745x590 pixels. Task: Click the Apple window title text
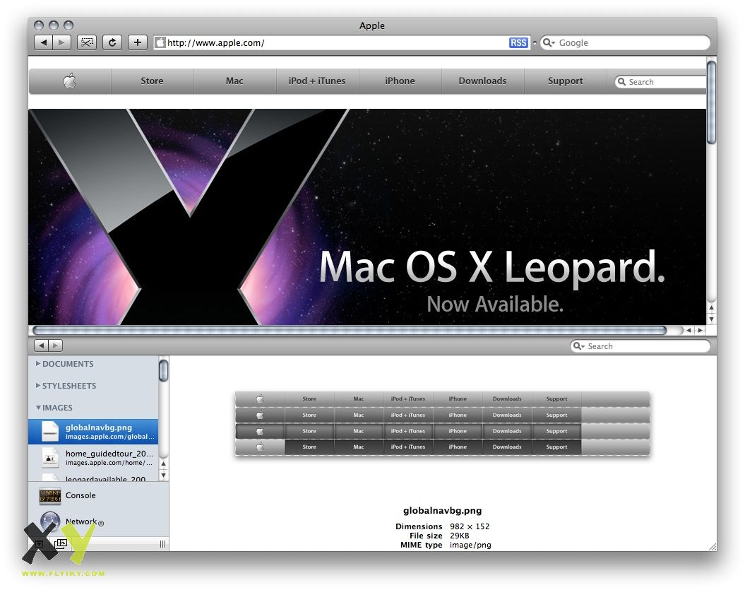(x=372, y=25)
